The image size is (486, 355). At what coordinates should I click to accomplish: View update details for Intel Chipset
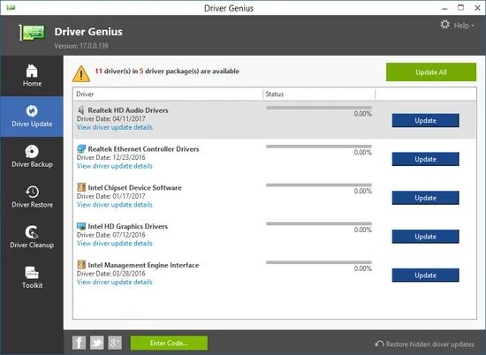point(115,205)
